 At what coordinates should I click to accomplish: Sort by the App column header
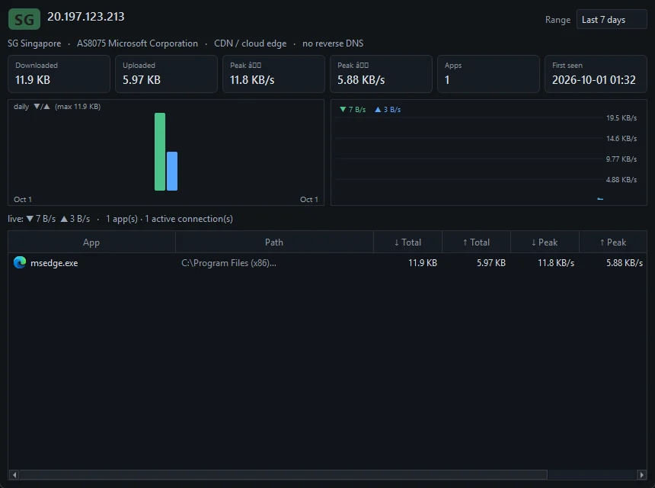tap(91, 242)
